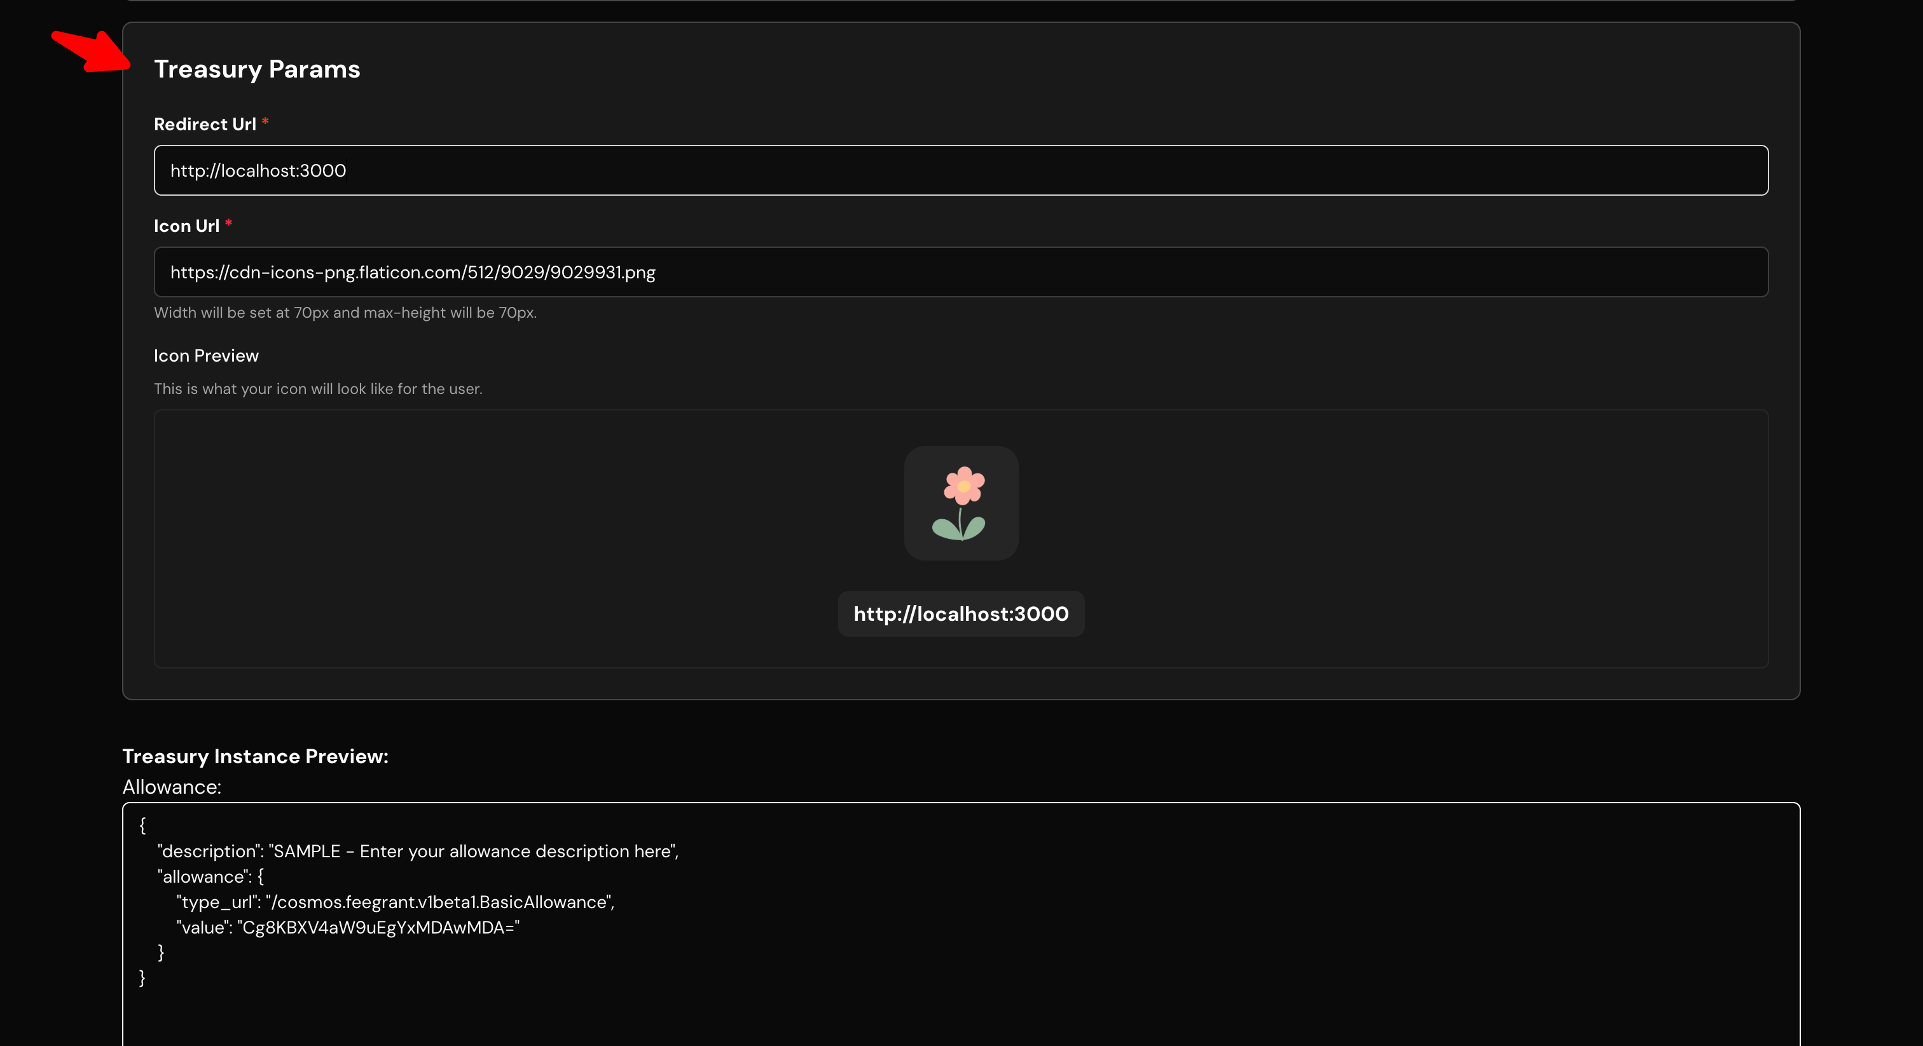1923x1046 pixels.
Task: Click the Icon Url input field
Action: tap(961, 271)
